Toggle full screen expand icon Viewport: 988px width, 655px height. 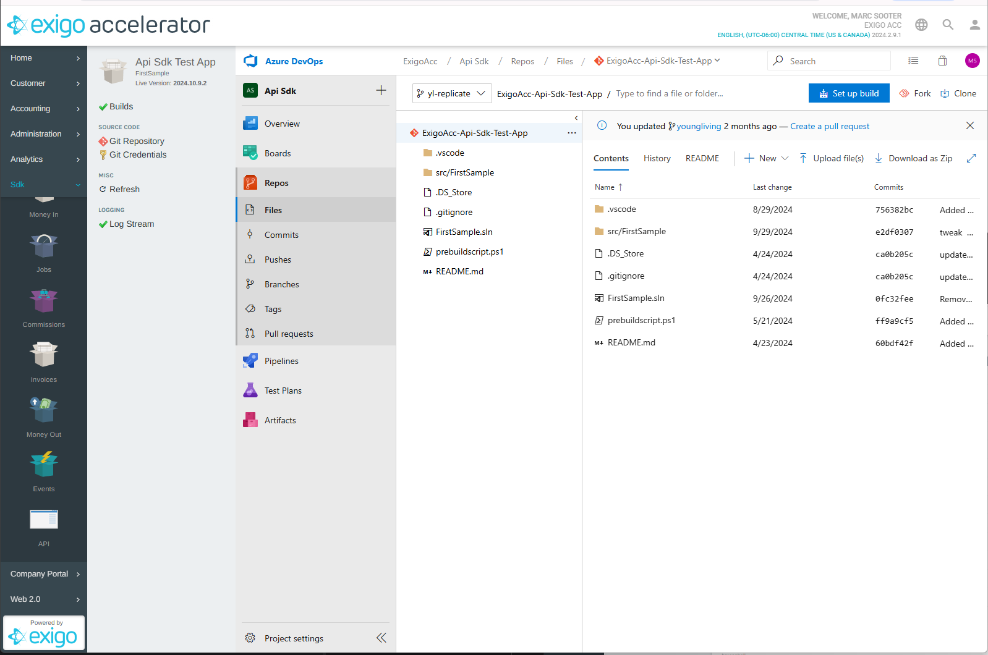(x=971, y=158)
